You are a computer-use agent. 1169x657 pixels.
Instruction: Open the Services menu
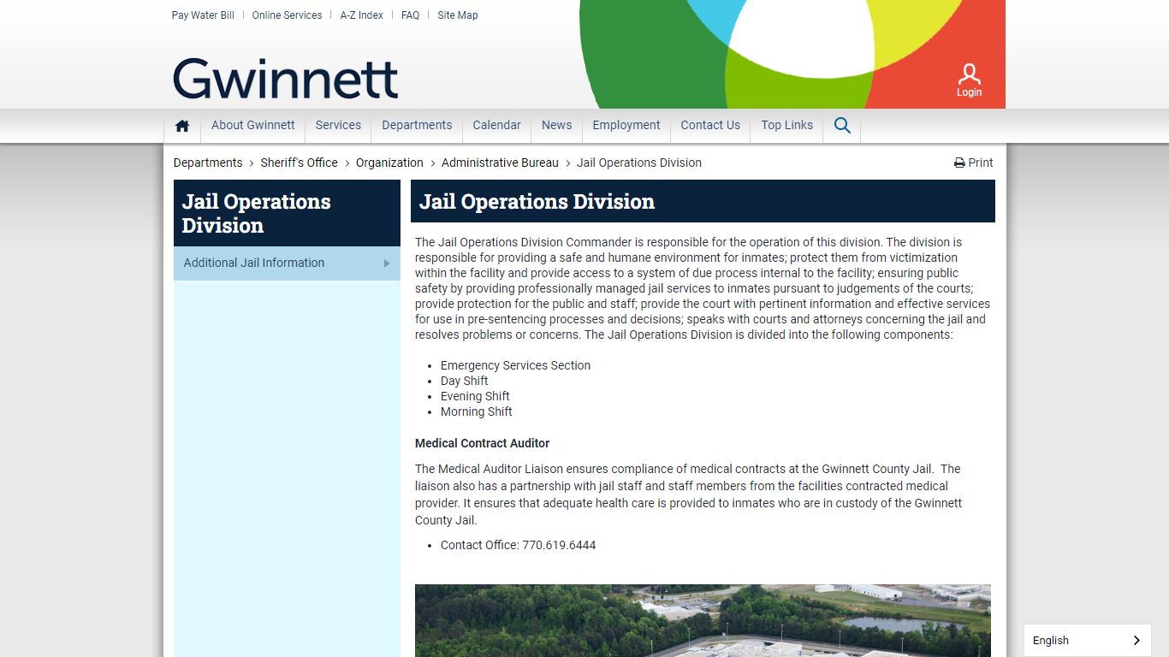[338, 125]
